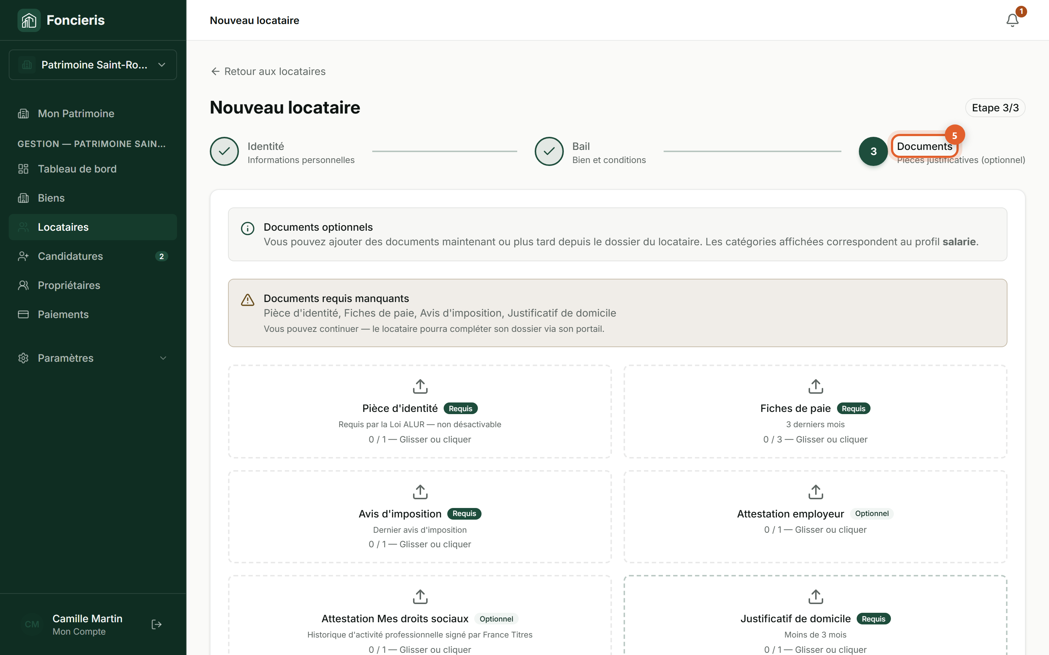
Task: Click the upload icon for Avis d'imposition
Action: point(420,492)
